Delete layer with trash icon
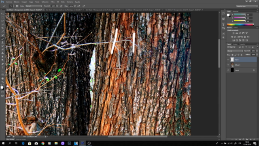259x146 pixels. [254, 140]
